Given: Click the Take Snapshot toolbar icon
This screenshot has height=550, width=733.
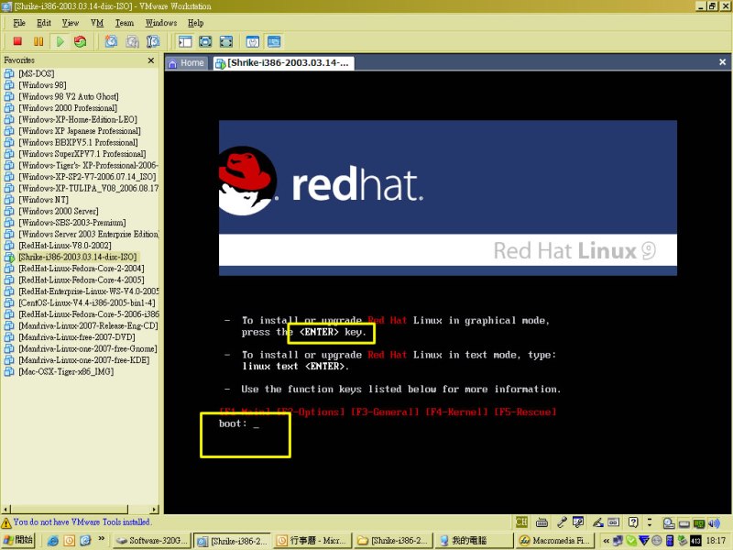Looking at the screenshot, I should coord(111,41).
